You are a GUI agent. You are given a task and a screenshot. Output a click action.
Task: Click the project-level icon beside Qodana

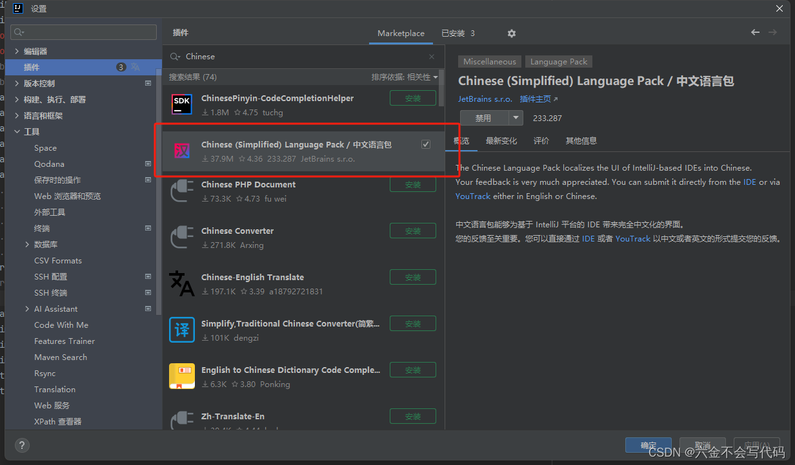click(x=148, y=164)
